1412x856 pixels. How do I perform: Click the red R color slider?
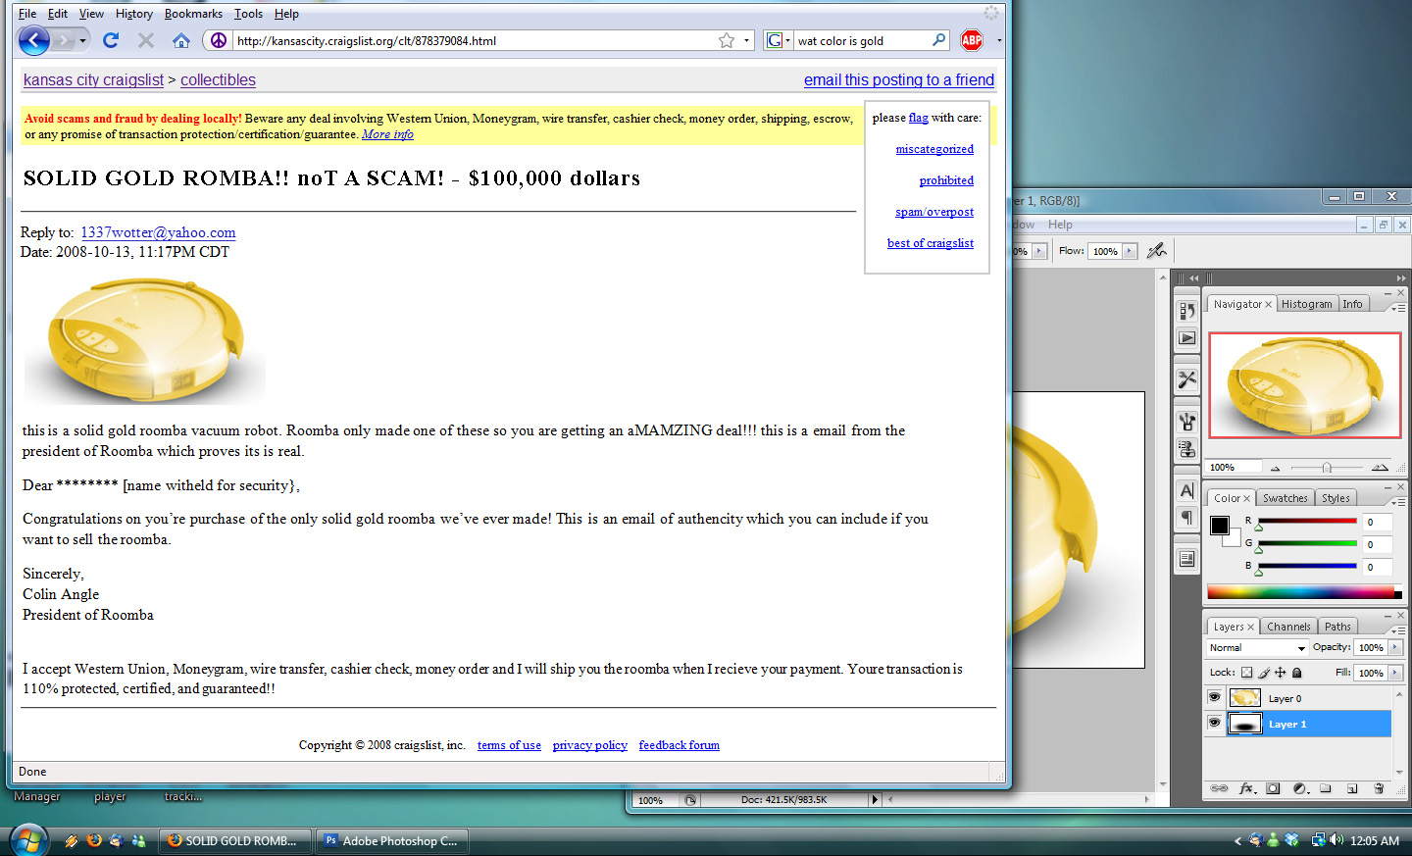[x=1307, y=521]
